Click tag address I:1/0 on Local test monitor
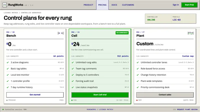The height and width of the screenshot is (112, 200). [61, 75]
